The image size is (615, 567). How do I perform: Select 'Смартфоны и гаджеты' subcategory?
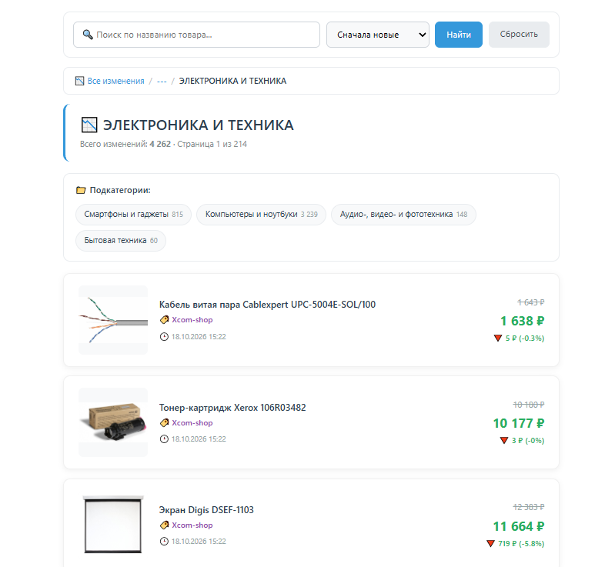[x=133, y=214]
